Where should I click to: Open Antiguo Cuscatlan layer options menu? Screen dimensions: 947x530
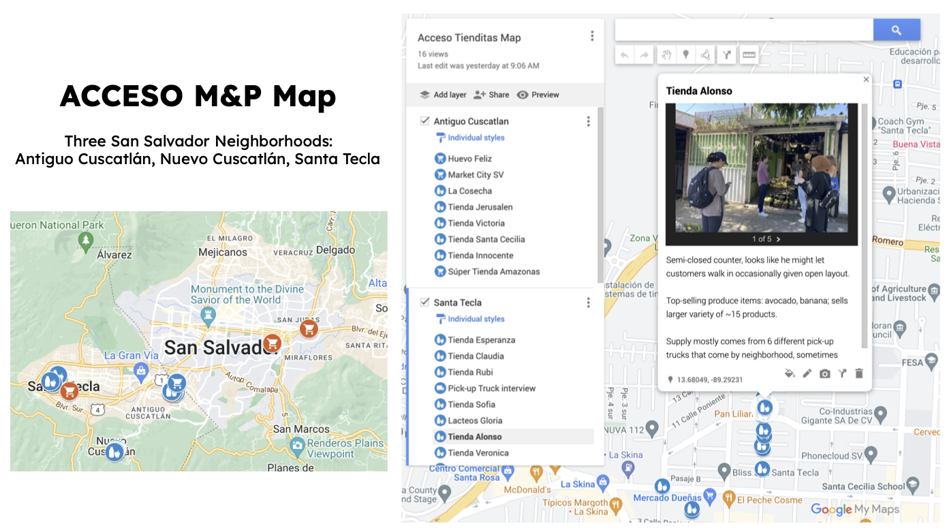coord(589,121)
